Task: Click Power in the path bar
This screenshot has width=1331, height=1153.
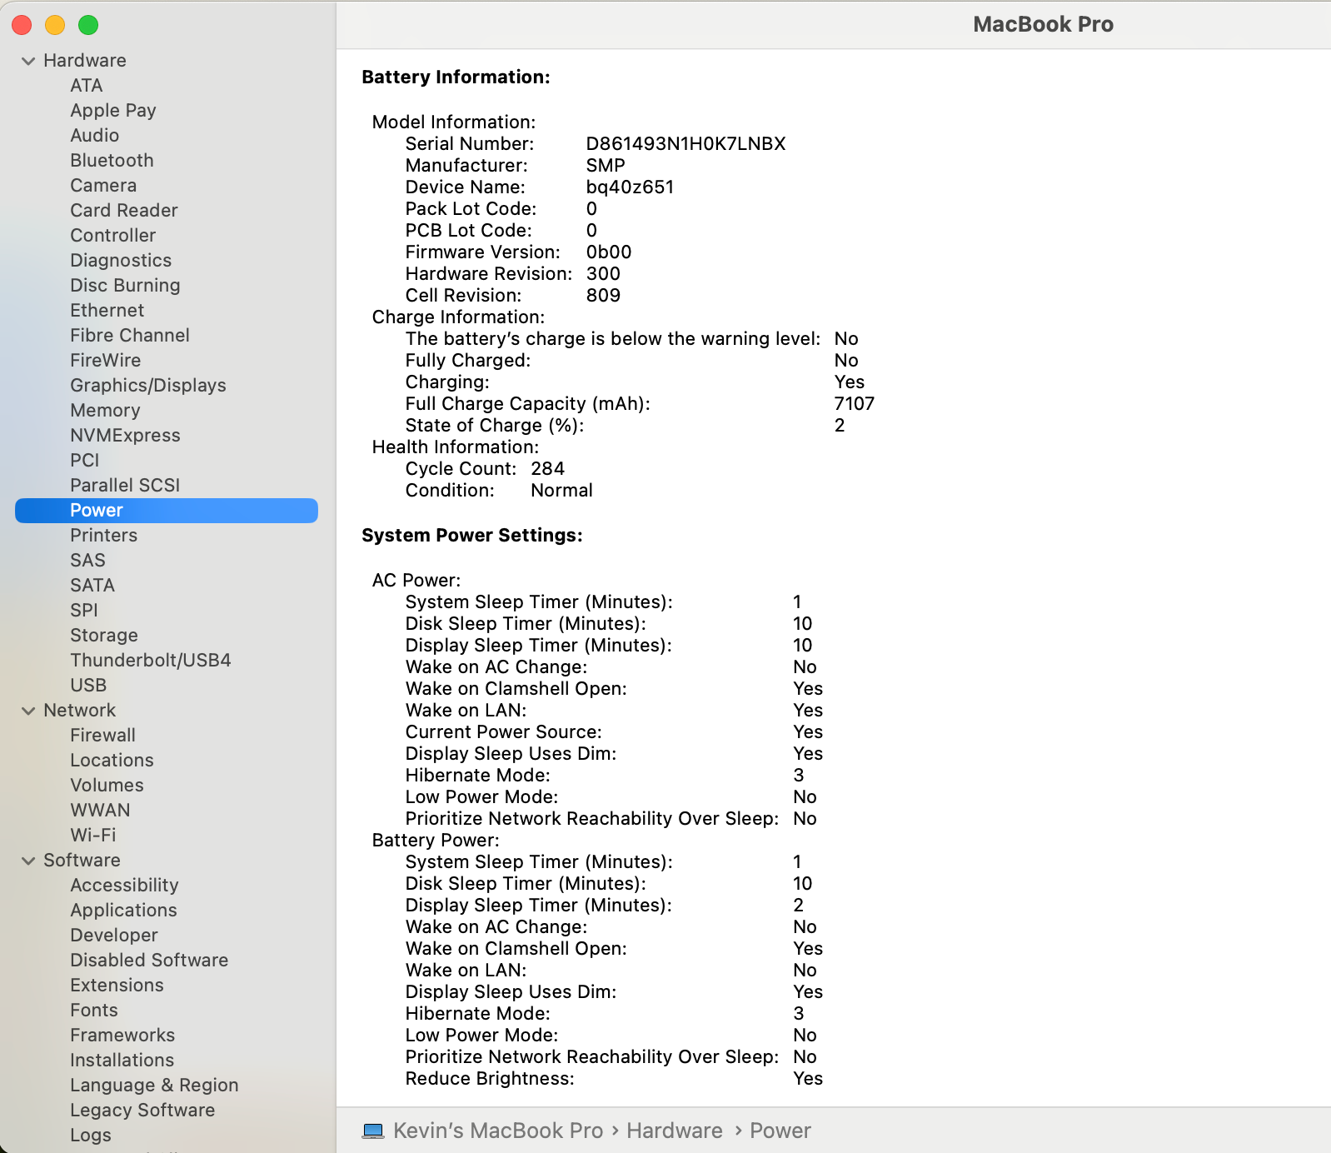Action: coord(780,1131)
